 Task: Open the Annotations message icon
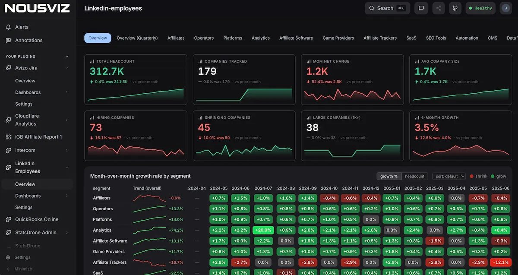point(8,40)
